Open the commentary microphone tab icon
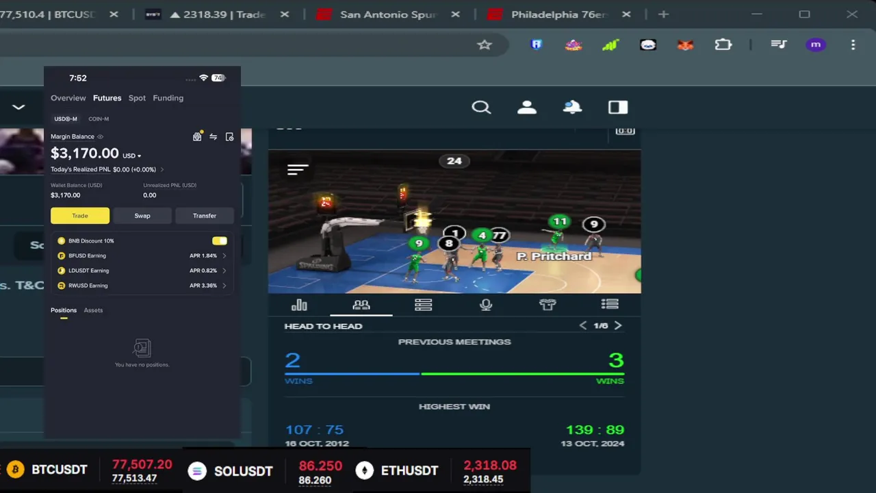The image size is (876, 493). (x=486, y=305)
